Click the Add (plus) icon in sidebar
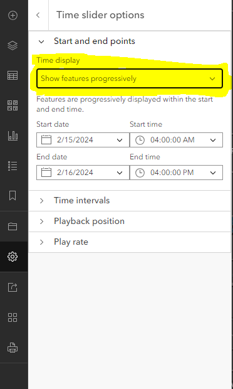 pyautogui.click(x=13, y=16)
